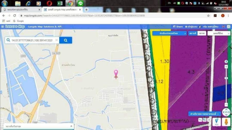Pan map up with compass arrow
This screenshot has height=130, width=232.
(226, 109)
